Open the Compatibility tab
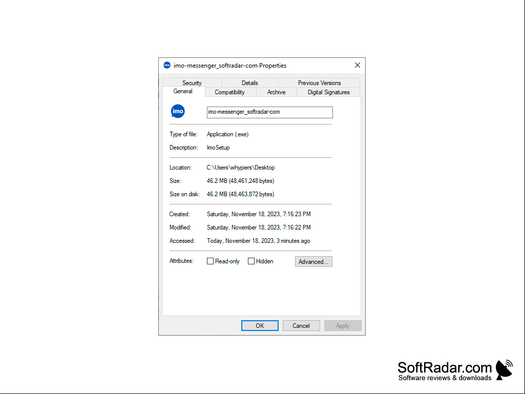This screenshot has height=394, width=525. pyautogui.click(x=229, y=92)
